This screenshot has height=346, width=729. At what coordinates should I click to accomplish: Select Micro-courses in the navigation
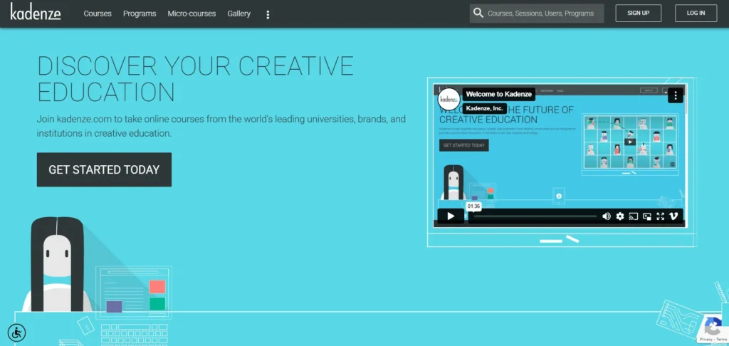(192, 14)
